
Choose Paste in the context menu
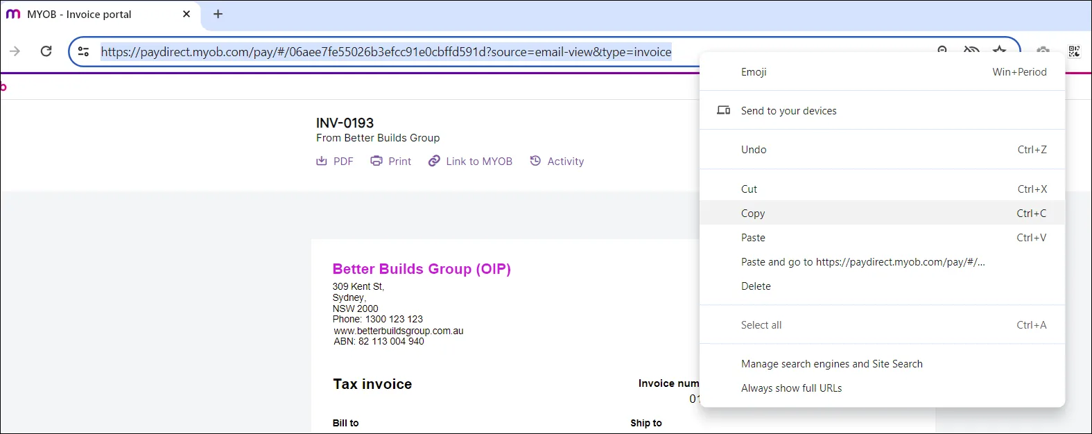882,238
